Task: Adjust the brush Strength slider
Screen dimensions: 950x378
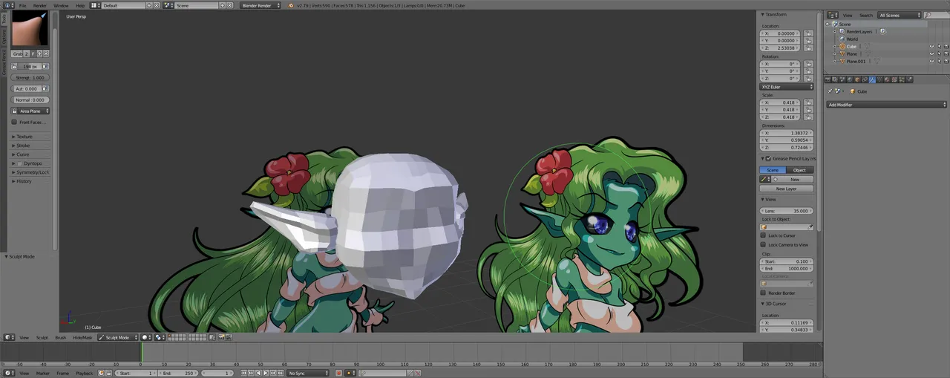Action: pos(30,78)
